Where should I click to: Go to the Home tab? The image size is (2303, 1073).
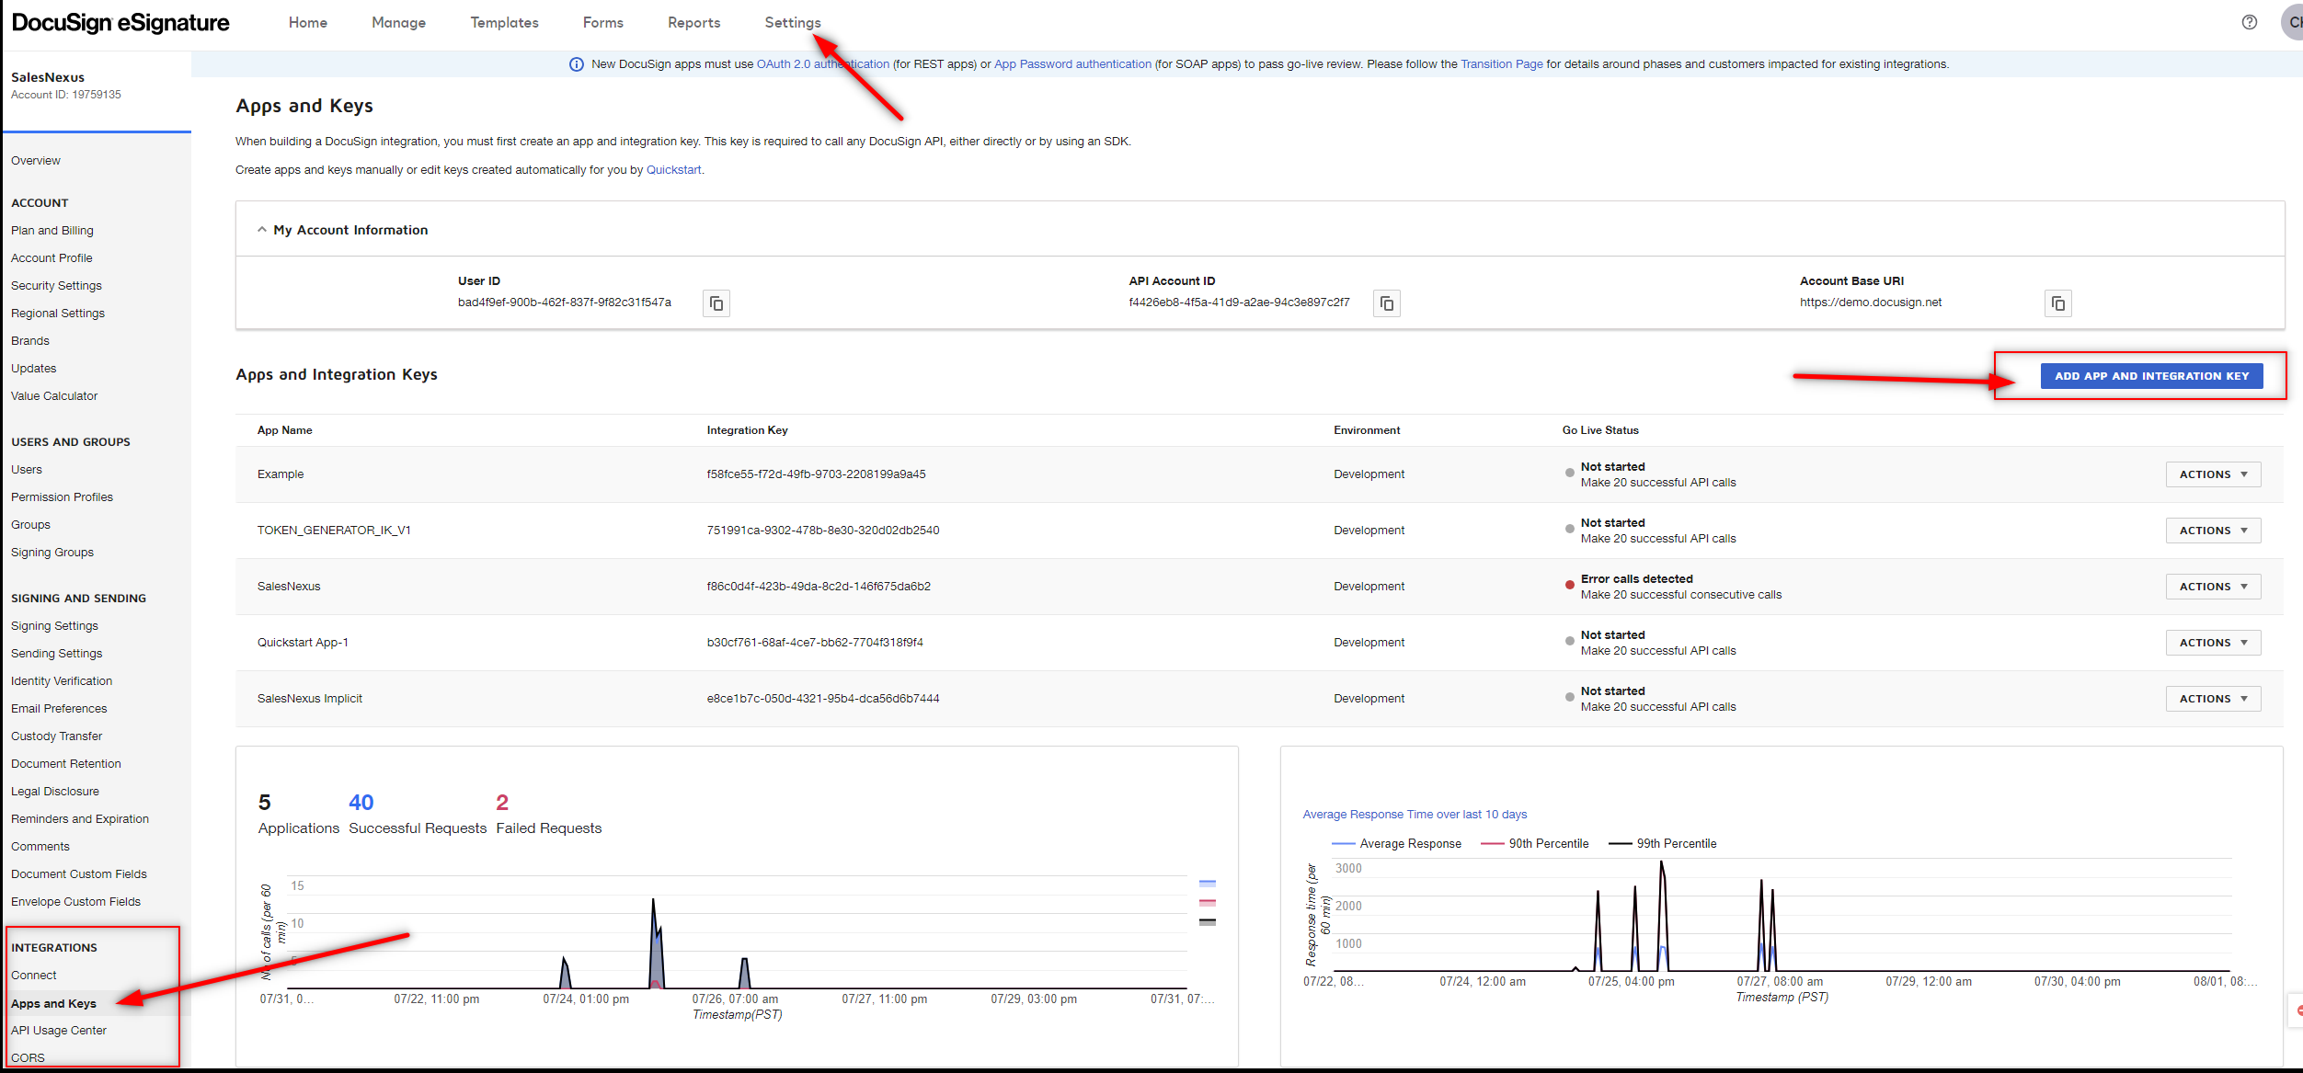(308, 23)
